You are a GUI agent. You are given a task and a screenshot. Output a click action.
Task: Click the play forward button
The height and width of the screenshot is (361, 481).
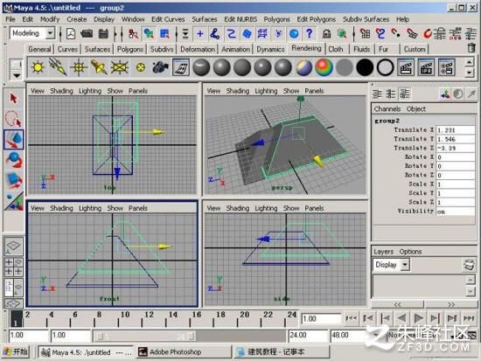(x=418, y=318)
